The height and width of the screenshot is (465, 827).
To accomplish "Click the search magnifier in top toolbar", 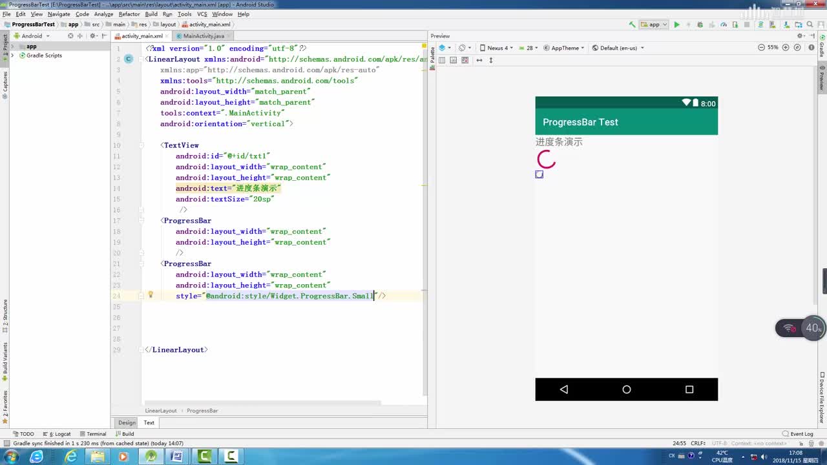I will click(x=810, y=25).
